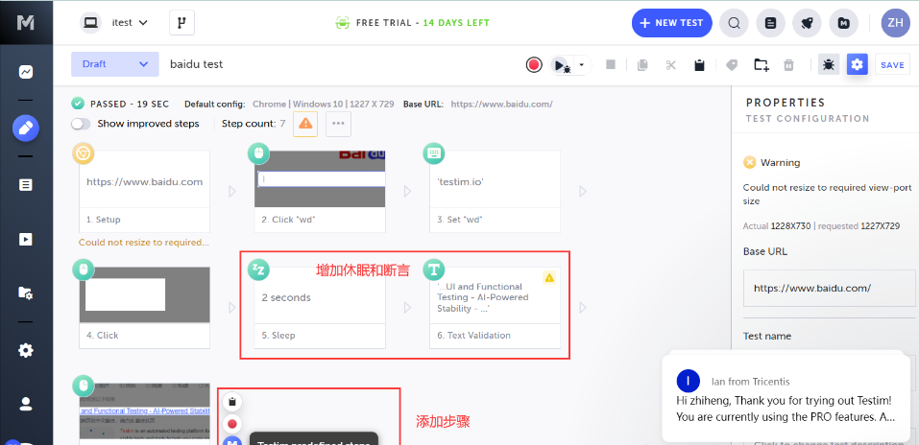Screen dimensions: 919x445
Task: Select the 6. Text Validation step
Action: tap(495, 308)
